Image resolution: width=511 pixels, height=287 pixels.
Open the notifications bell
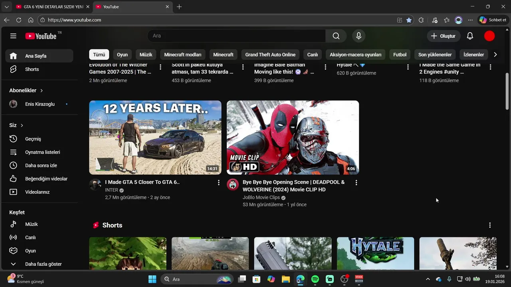[470, 36]
